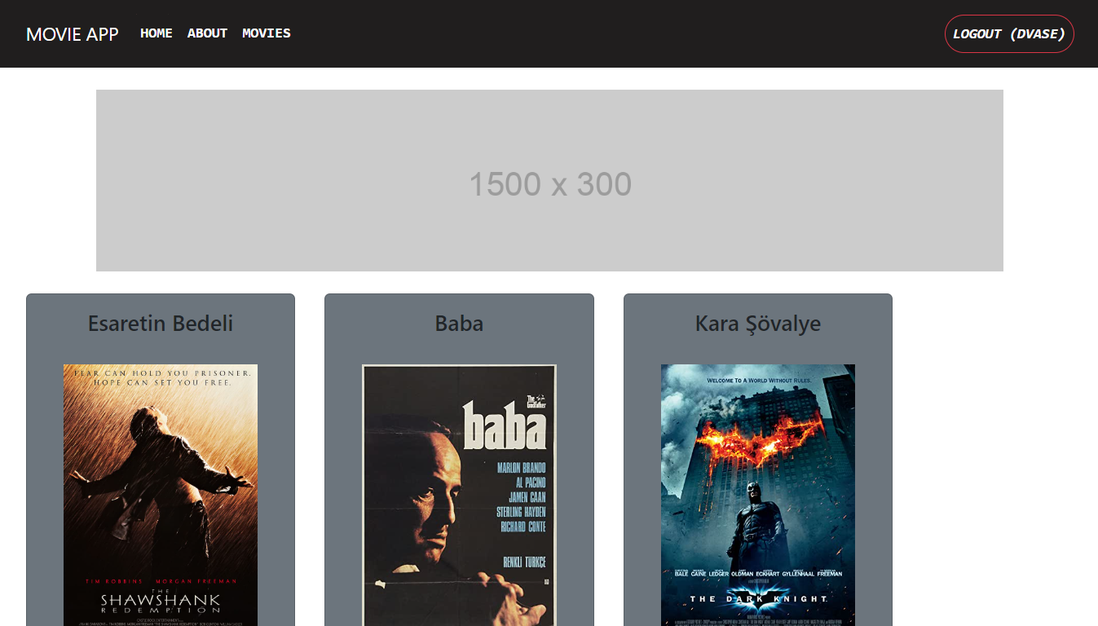
Task: Click the LOGOUT (DVASE) button
Action: click(1009, 33)
